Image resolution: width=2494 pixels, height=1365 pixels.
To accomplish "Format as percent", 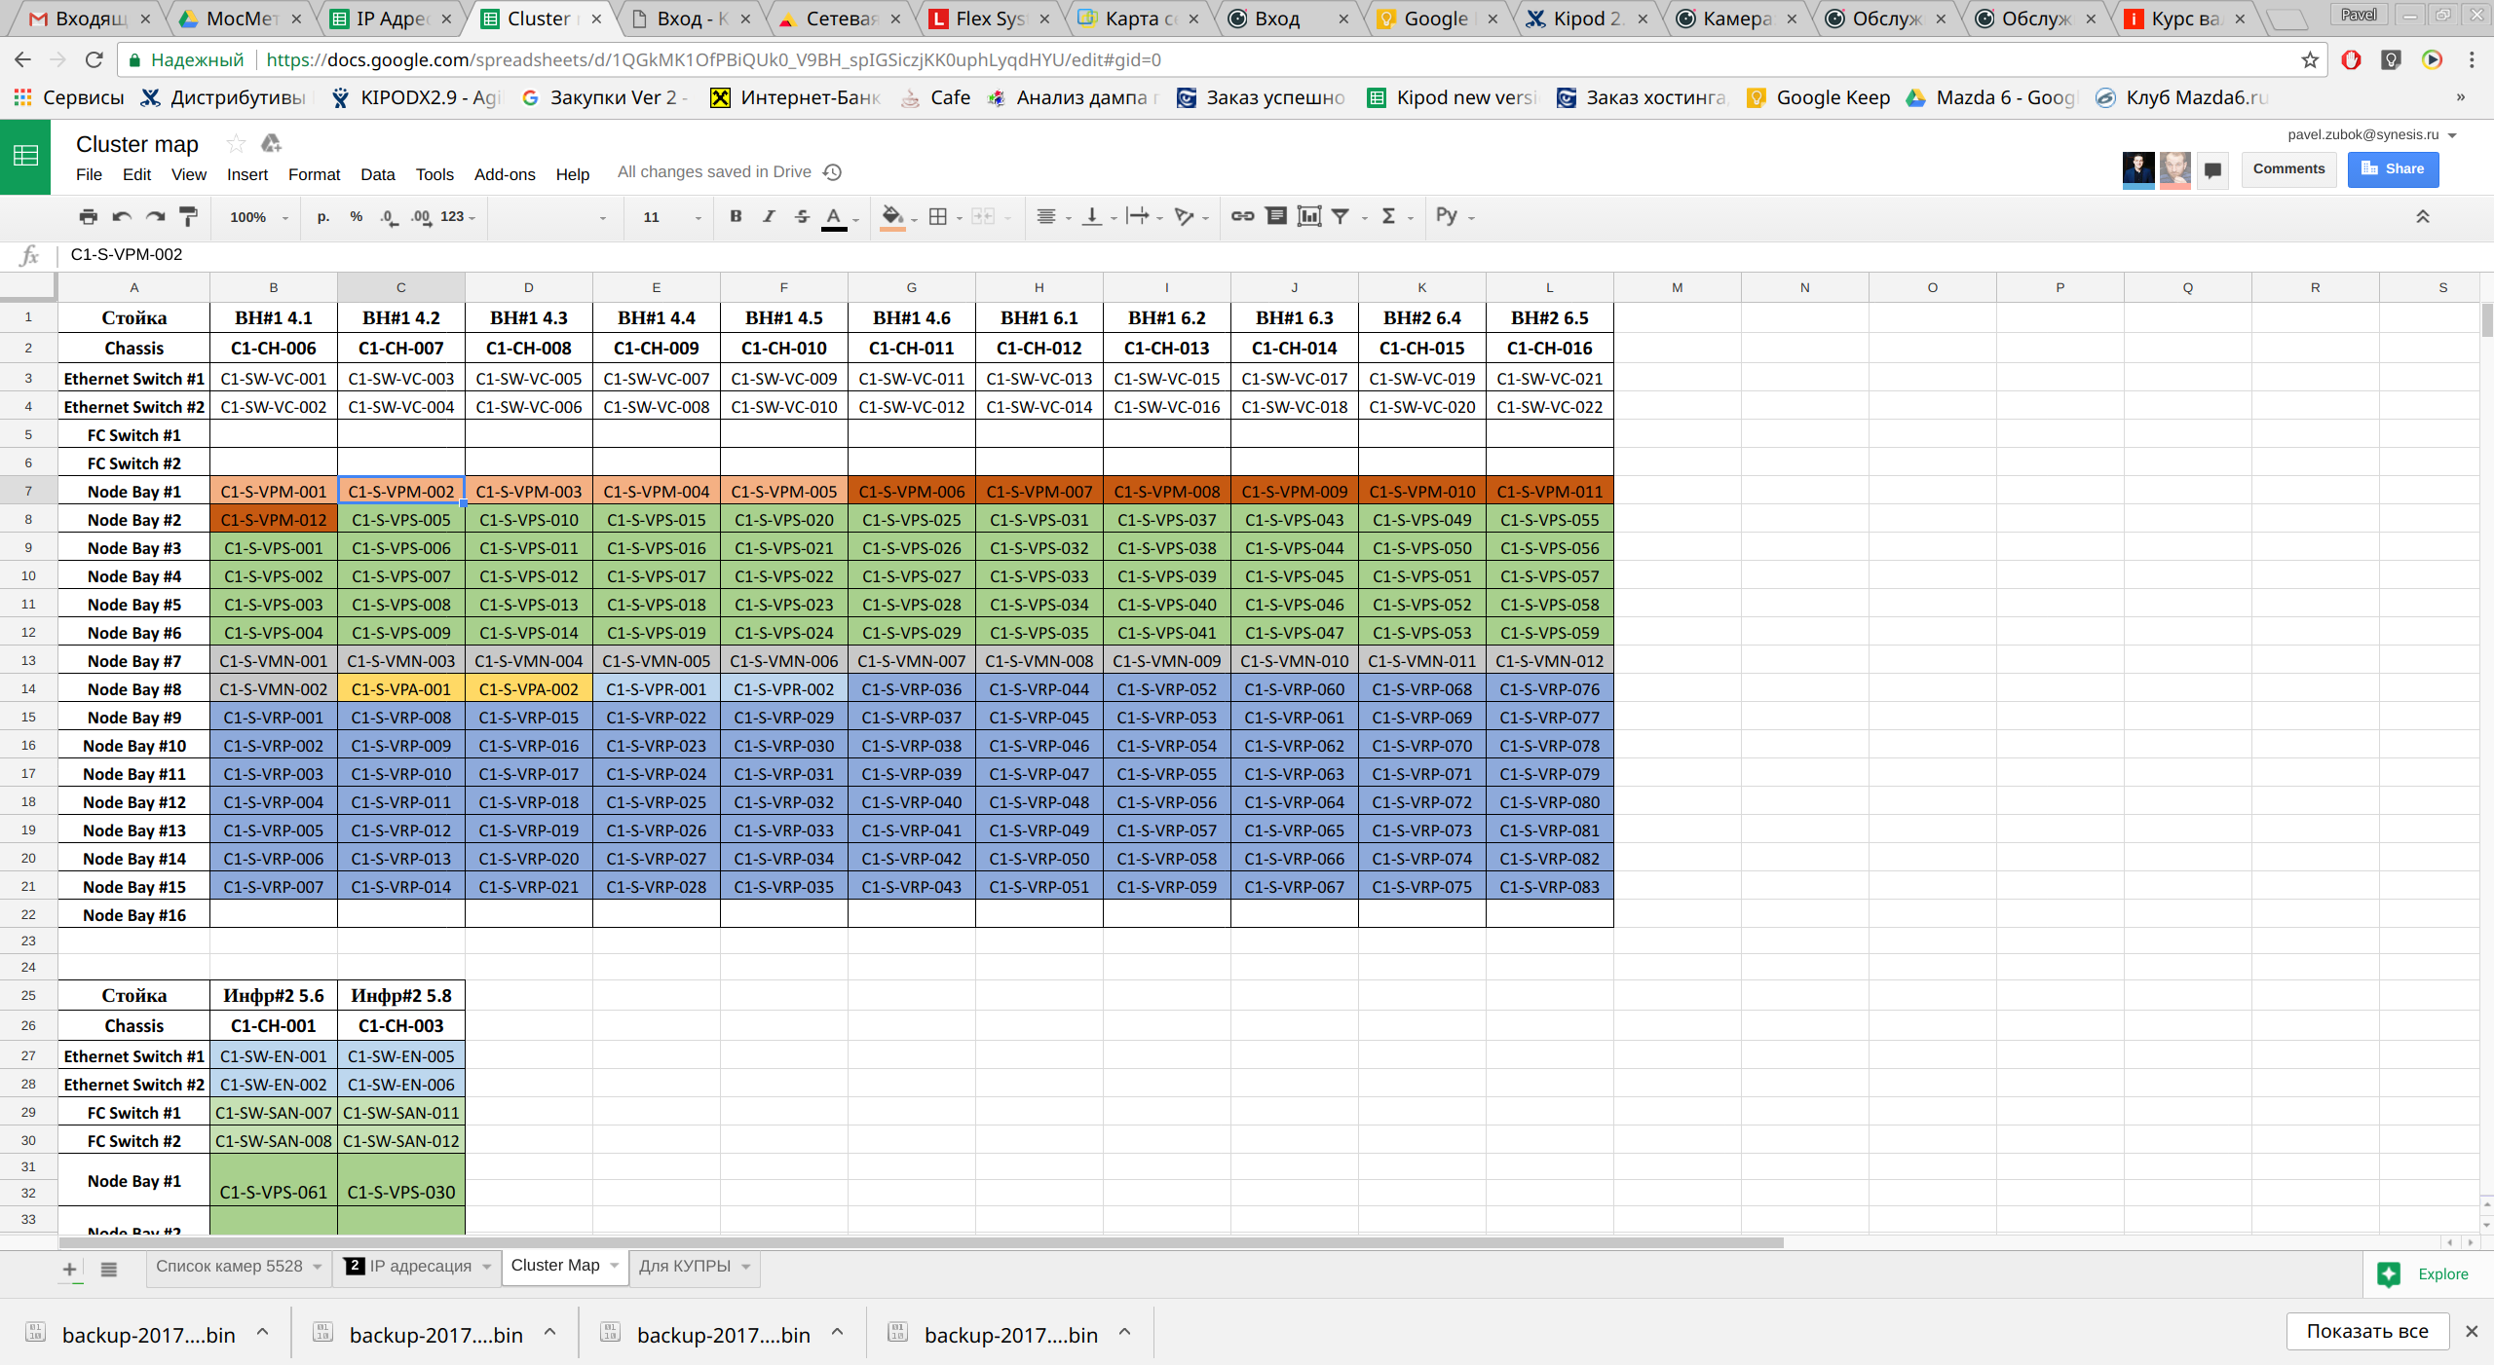I will [x=357, y=216].
